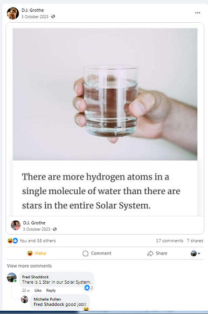Open D.J. Grothe's profile name link
The width and height of the screenshot is (208, 314).
click(32, 10)
